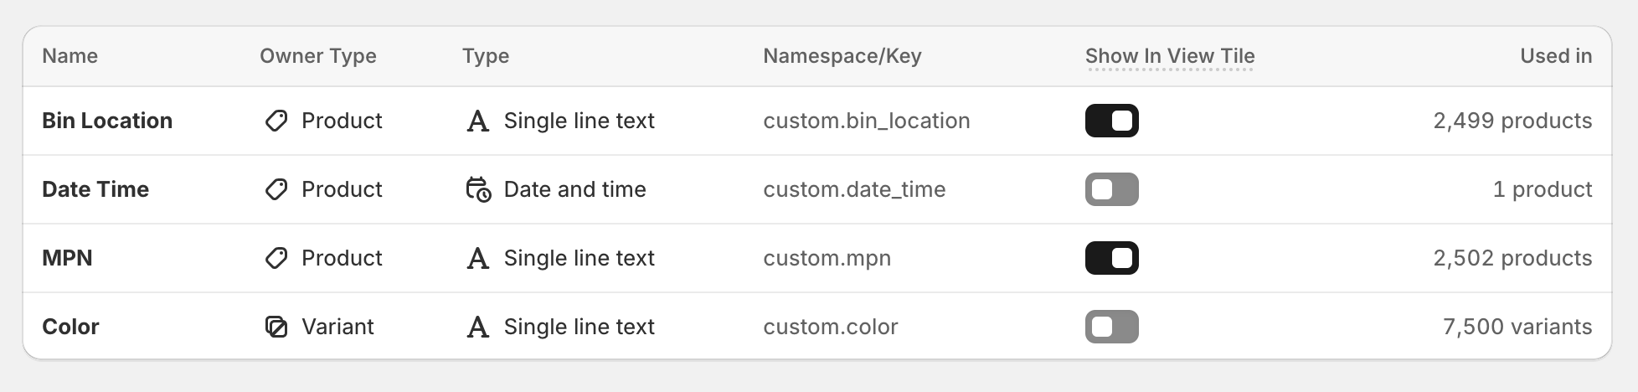
Task: Turn off view tile toggle for MPN
Action: pyautogui.click(x=1111, y=258)
